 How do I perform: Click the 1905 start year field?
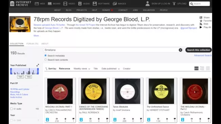[20, 77]
